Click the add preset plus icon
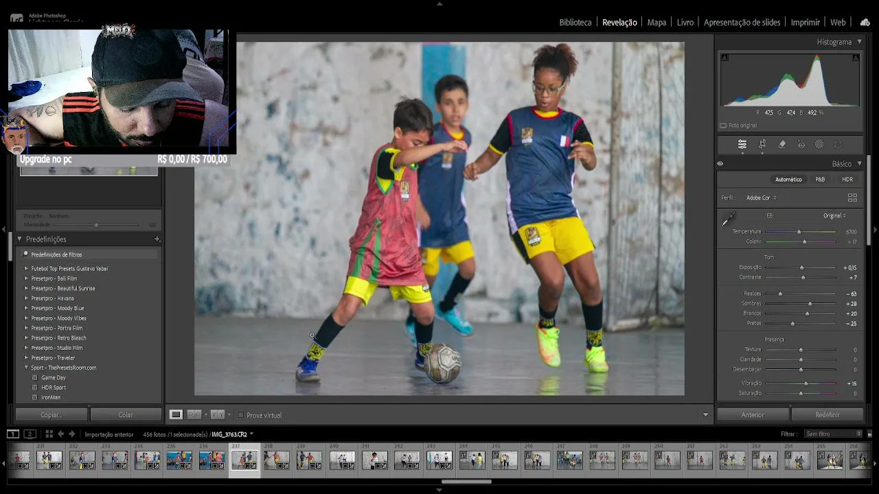Image resolution: width=879 pixels, height=494 pixels. tap(157, 239)
